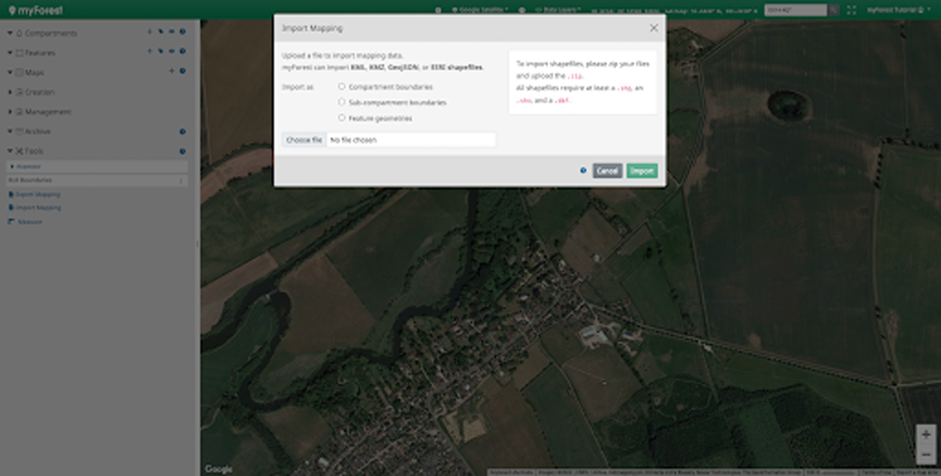941x476 pixels.
Task: Open the help icon for Tools section
Action: [x=182, y=151]
